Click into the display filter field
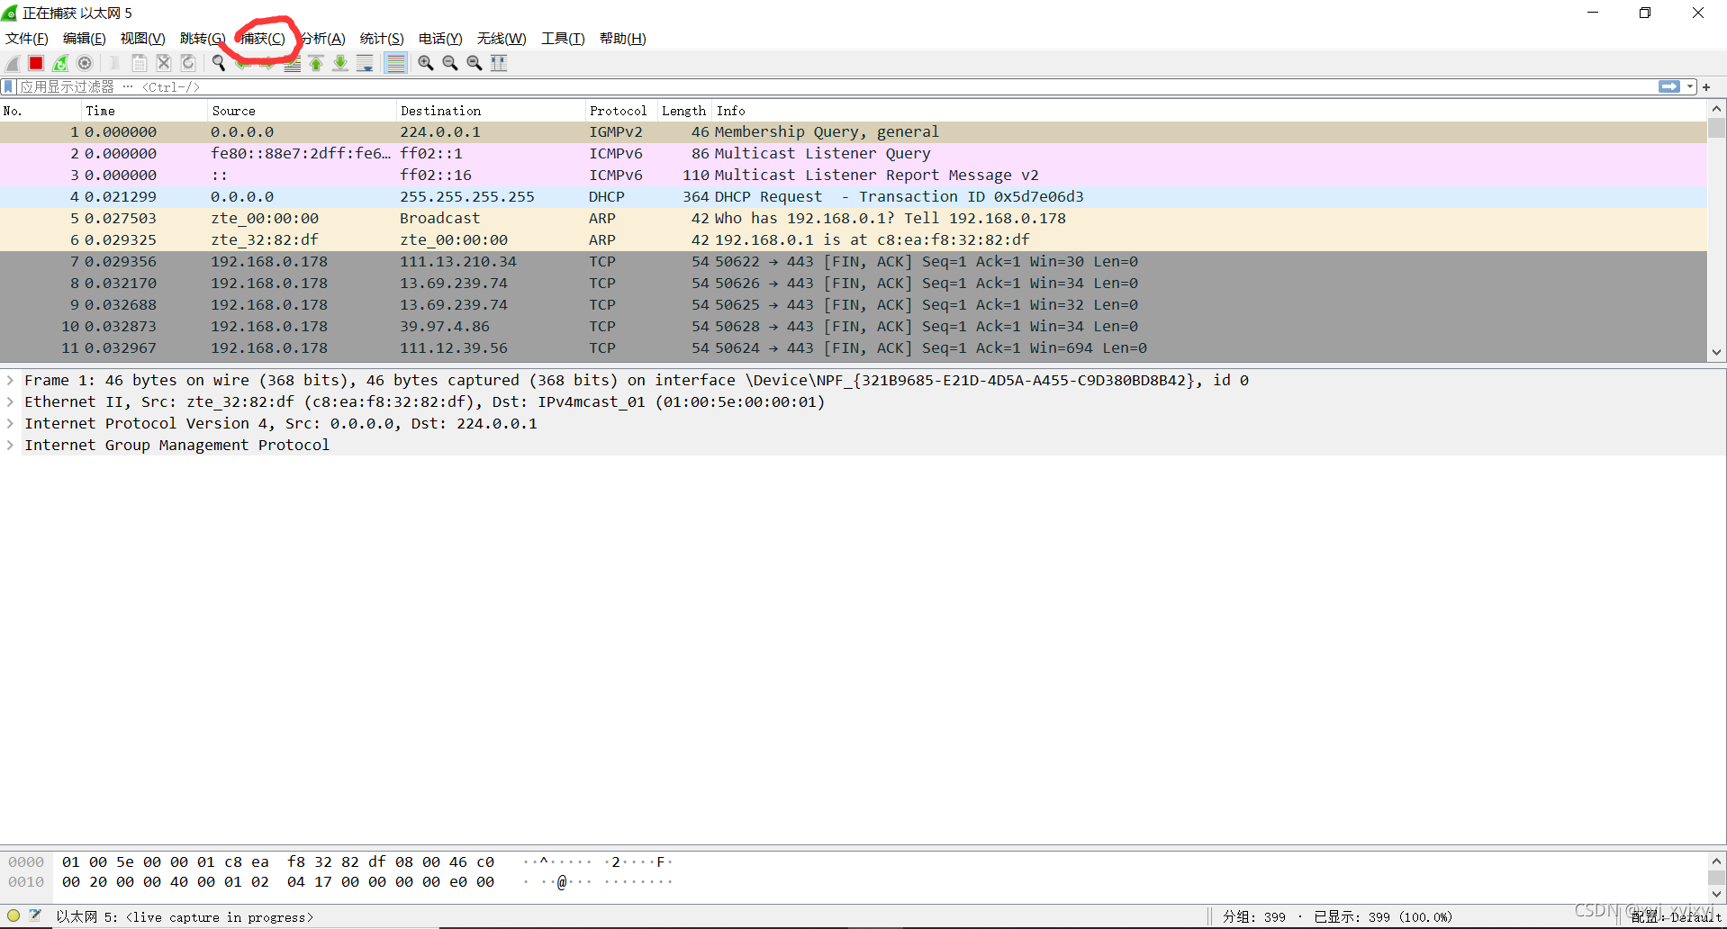 [x=837, y=86]
